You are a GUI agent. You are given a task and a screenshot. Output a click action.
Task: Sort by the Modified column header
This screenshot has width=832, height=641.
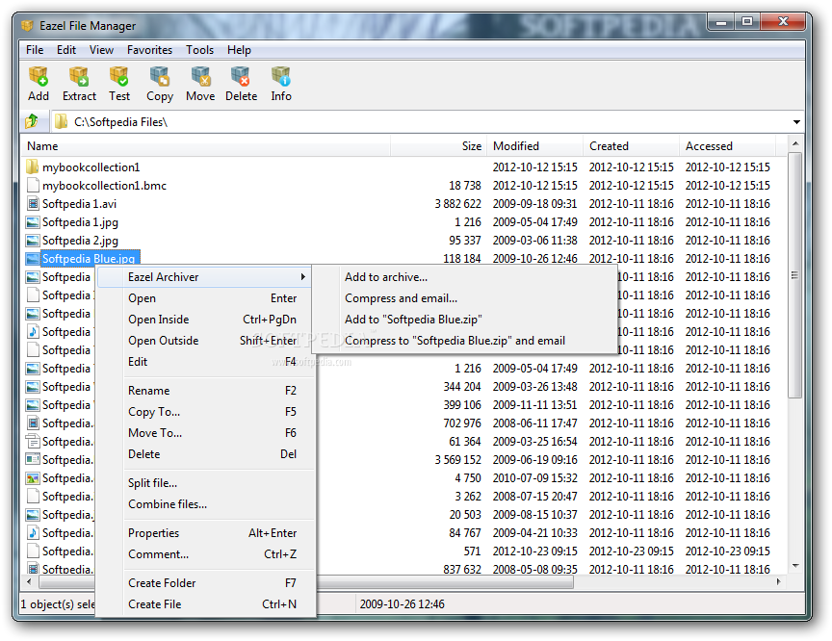(x=534, y=145)
